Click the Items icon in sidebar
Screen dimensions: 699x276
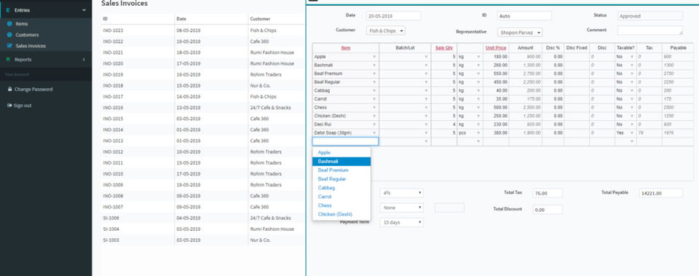[x=9, y=23]
